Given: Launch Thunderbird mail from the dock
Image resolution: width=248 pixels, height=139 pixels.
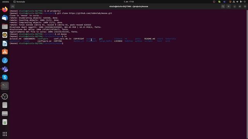Looking at the screenshot, I should tap(5, 18).
